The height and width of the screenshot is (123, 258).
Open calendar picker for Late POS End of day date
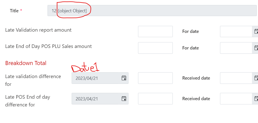pos(124,99)
